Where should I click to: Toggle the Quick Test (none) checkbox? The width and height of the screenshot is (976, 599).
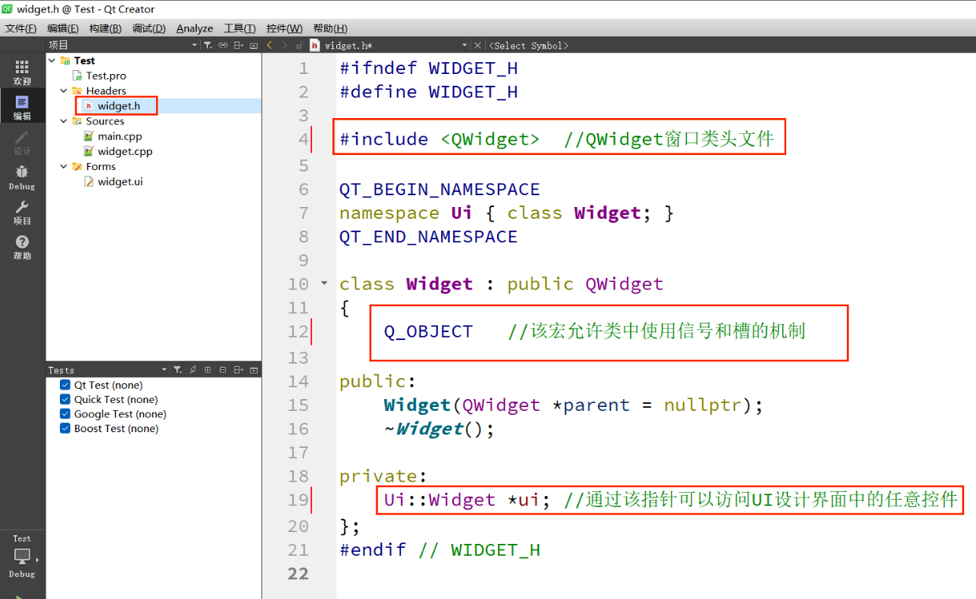click(x=65, y=400)
